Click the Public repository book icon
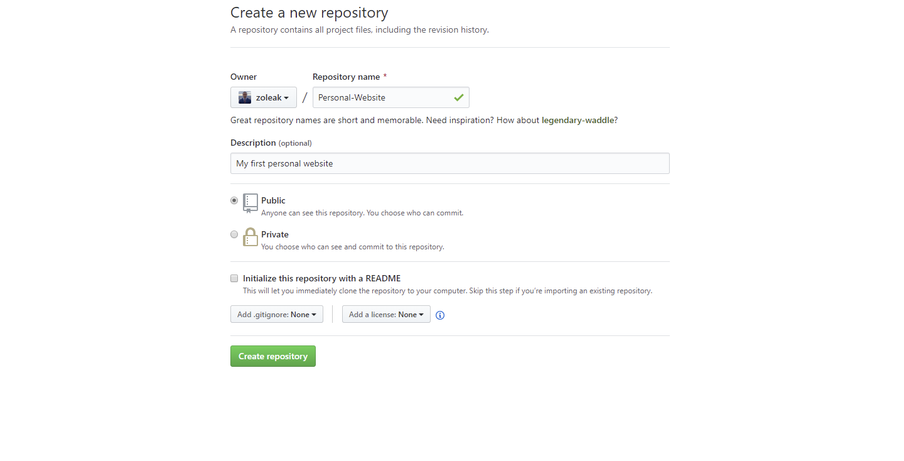Viewport: 904px width, 461px height. [250, 203]
